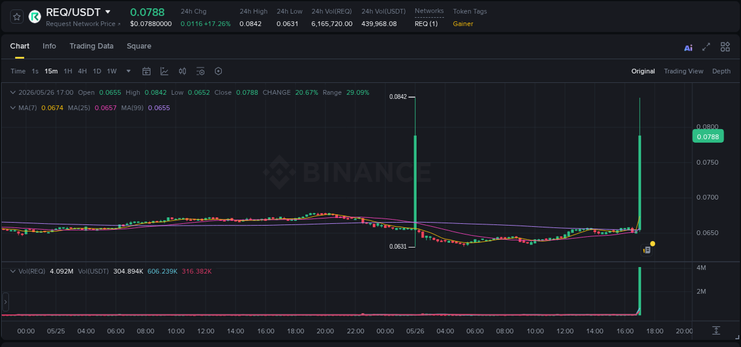
Task: Select the 1s interval
Action: tap(35, 71)
